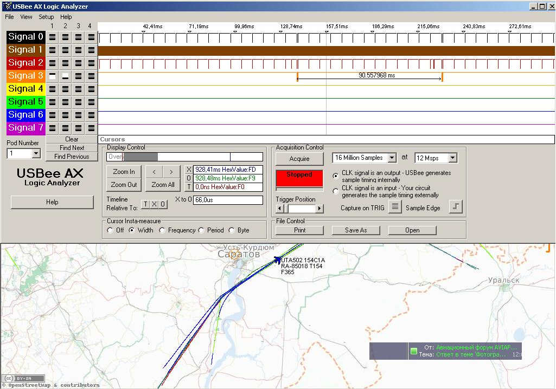Viewport: 556px width, 389px height.
Task: Set timeline relative to T cursor
Action: 146,204
